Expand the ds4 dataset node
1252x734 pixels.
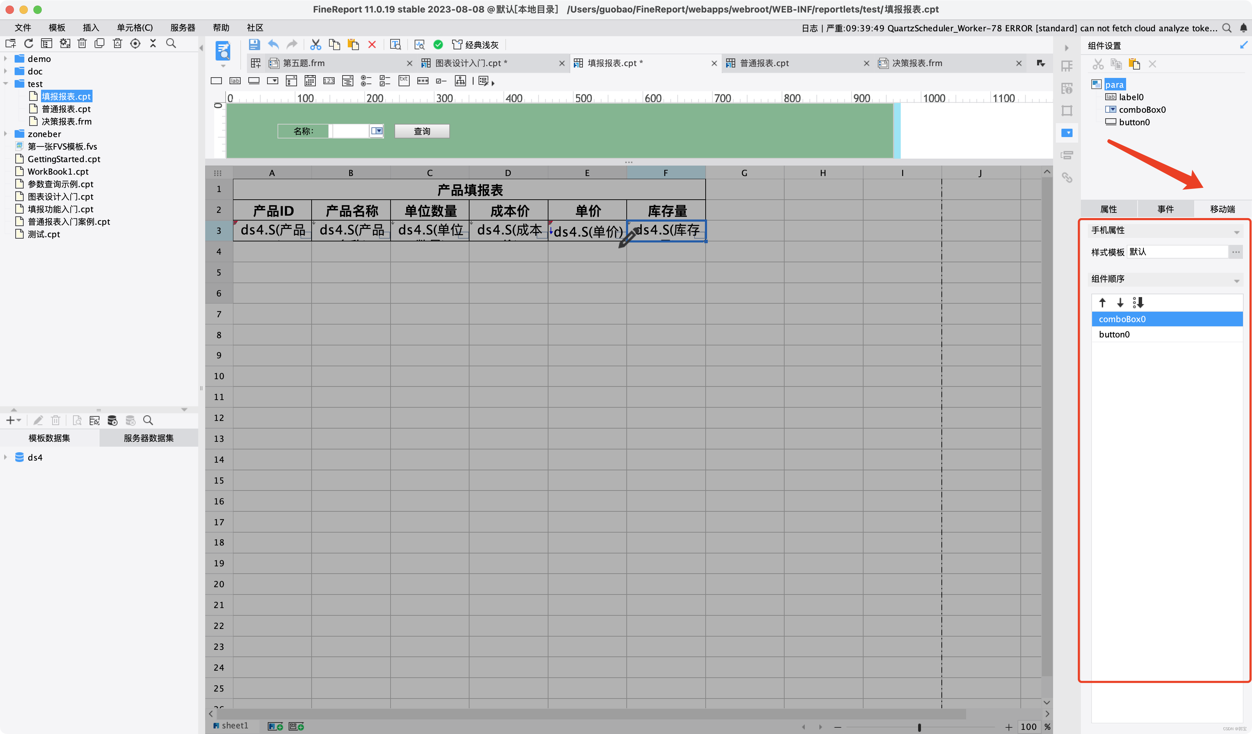pos(6,457)
